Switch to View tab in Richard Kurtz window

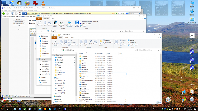(72, 38)
